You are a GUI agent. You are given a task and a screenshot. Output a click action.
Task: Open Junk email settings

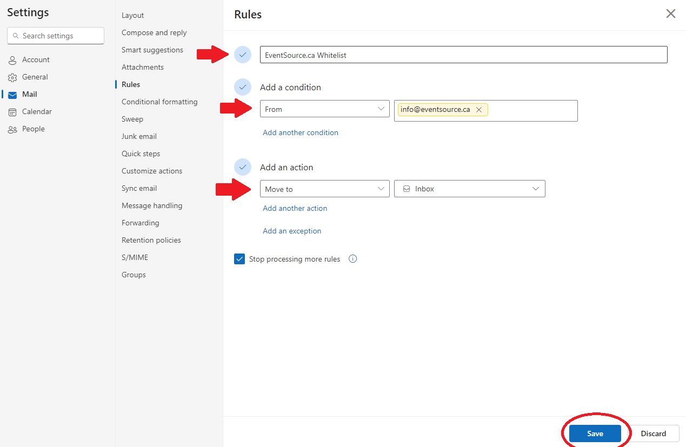coord(139,137)
